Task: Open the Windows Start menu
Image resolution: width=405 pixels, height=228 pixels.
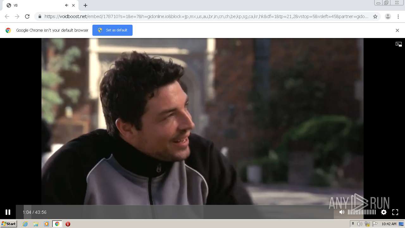Action: coord(9,224)
